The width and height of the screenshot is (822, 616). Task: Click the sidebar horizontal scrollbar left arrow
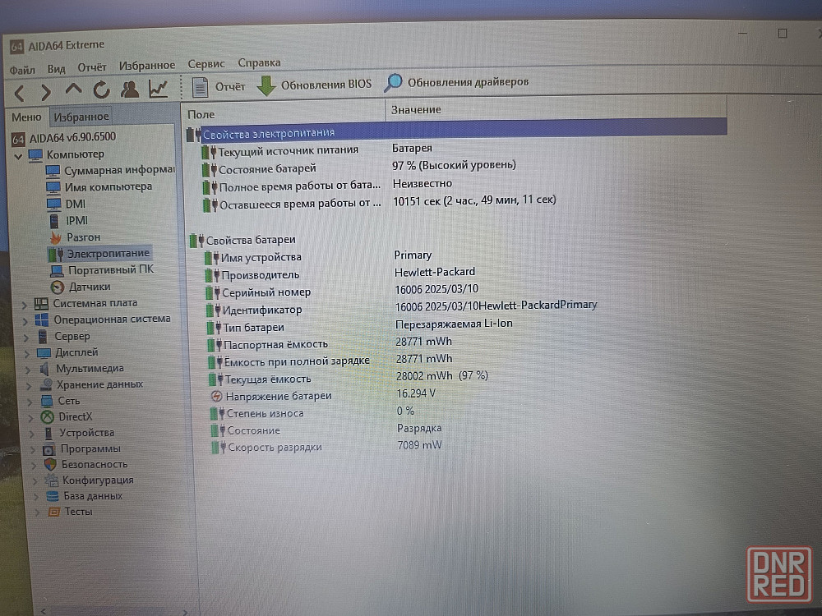tap(44, 611)
